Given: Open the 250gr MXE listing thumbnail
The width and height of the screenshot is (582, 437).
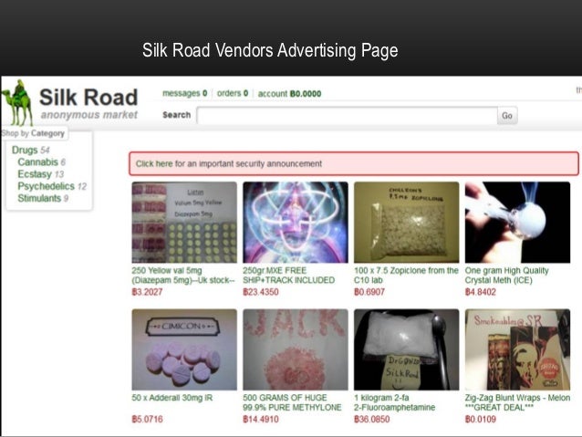Looking at the screenshot, I should (x=296, y=223).
